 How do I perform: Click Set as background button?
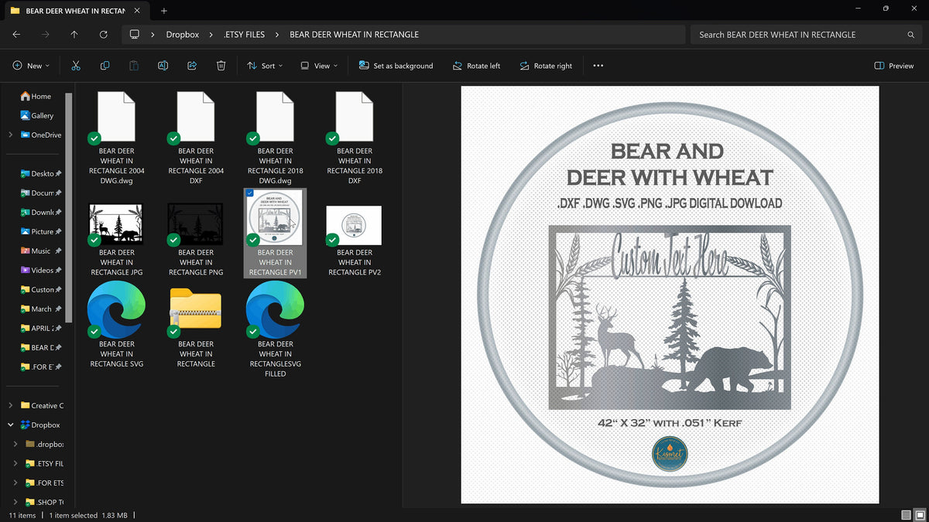click(x=396, y=66)
